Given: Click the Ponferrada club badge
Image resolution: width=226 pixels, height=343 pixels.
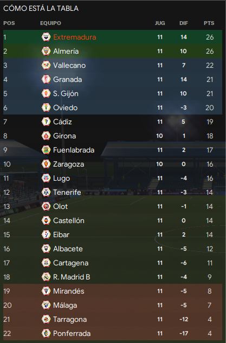Looking at the screenshot, I should 46,333.
